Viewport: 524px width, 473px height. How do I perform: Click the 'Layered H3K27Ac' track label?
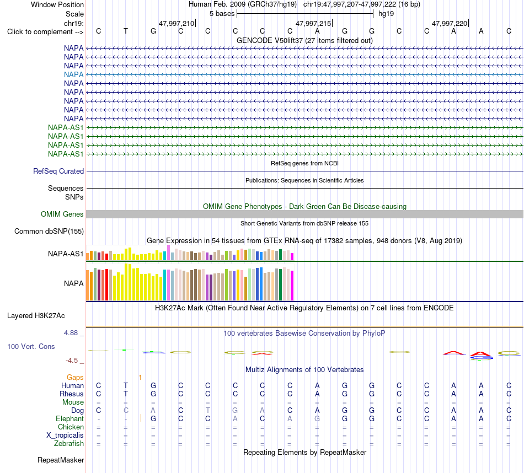(36, 316)
